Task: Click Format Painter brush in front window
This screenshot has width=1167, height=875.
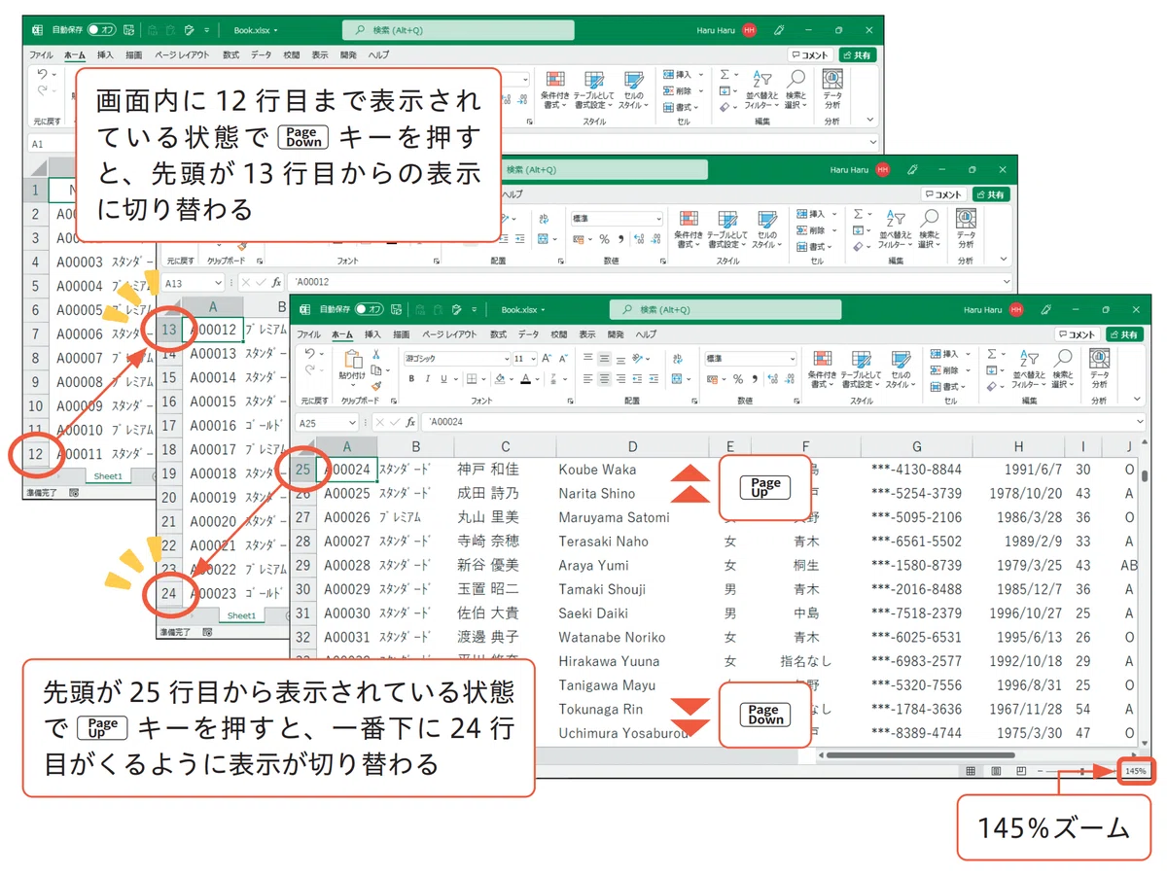Action: [x=376, y=386]
